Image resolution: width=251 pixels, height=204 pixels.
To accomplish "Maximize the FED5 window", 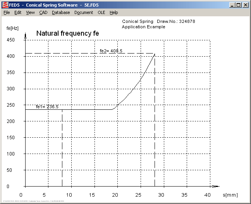I will [238, 5].
